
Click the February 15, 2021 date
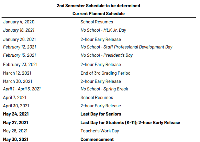(x=19, y=55)
